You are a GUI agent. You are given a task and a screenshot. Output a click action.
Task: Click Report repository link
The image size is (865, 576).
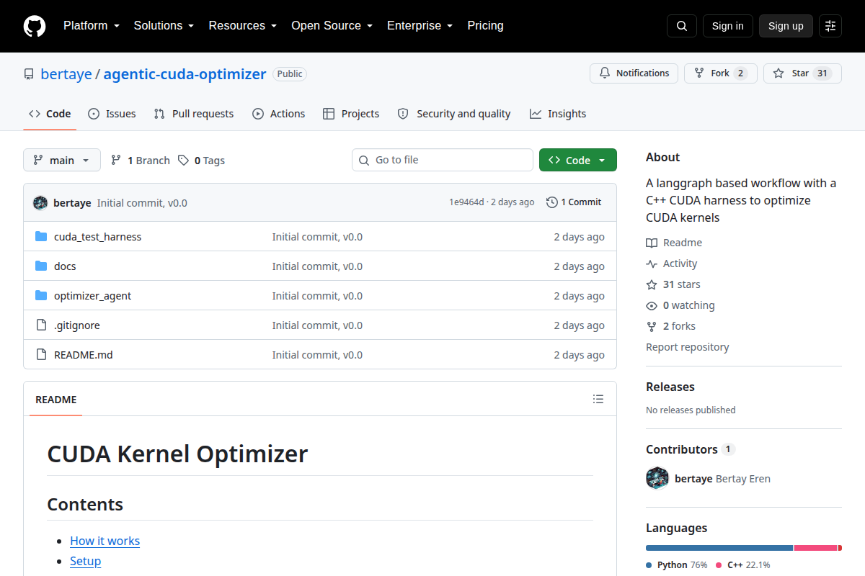coord(687,347)
